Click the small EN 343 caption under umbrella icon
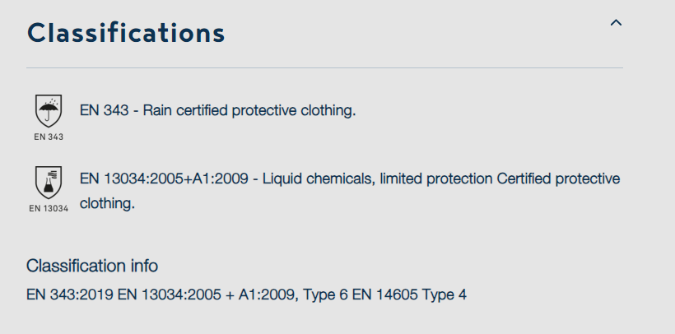675x334 pixels. click(x=49, y=137)
